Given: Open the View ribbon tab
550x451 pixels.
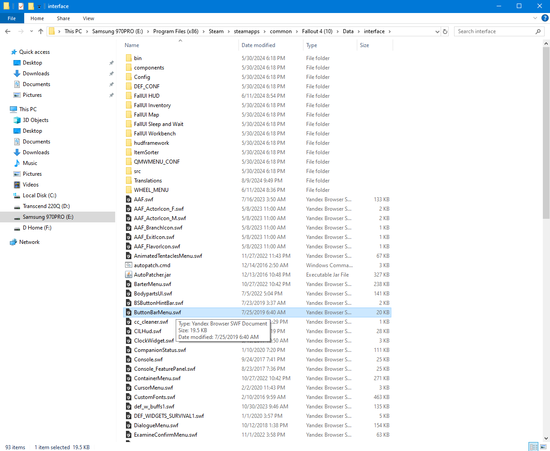Looking at the screenshot, I should coord(88,18).
